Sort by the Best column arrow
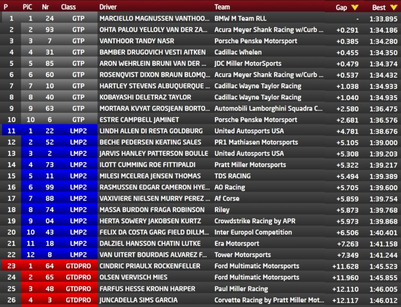The width and height of the screenshot is (401, 307). [x=394, y=8]
